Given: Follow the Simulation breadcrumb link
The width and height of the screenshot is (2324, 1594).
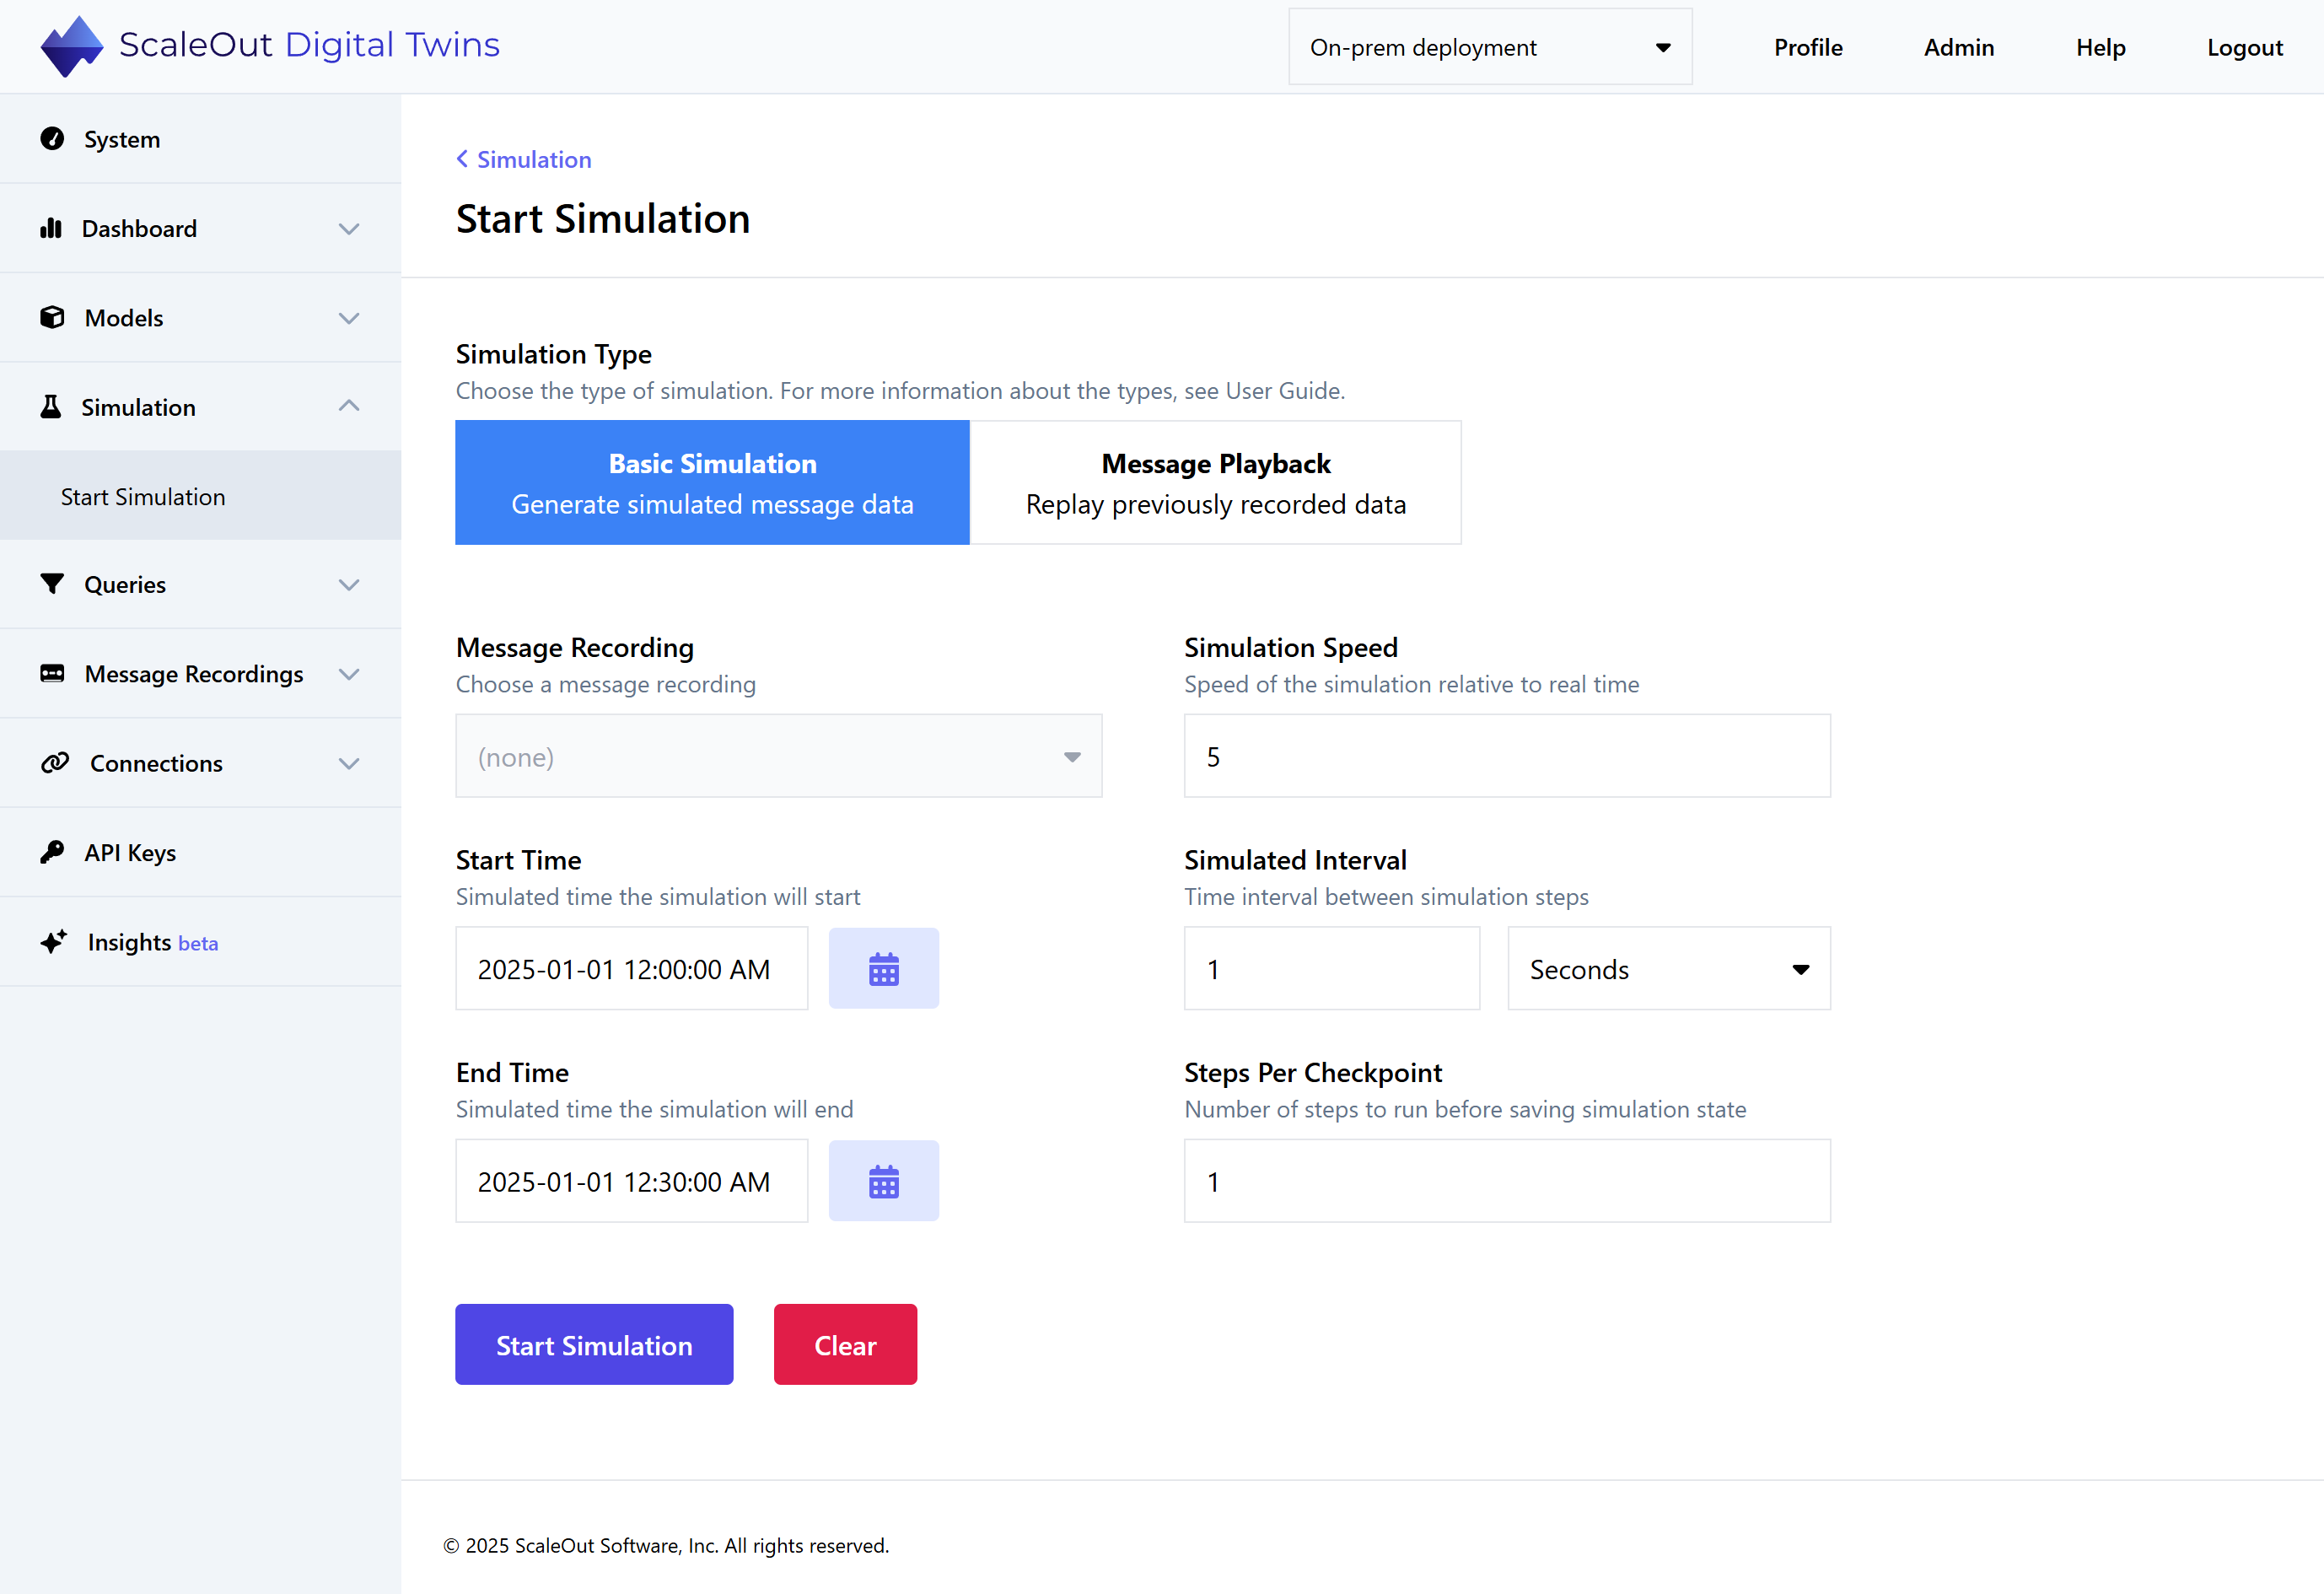Looking at the screenshot, I should pos(534,159).
